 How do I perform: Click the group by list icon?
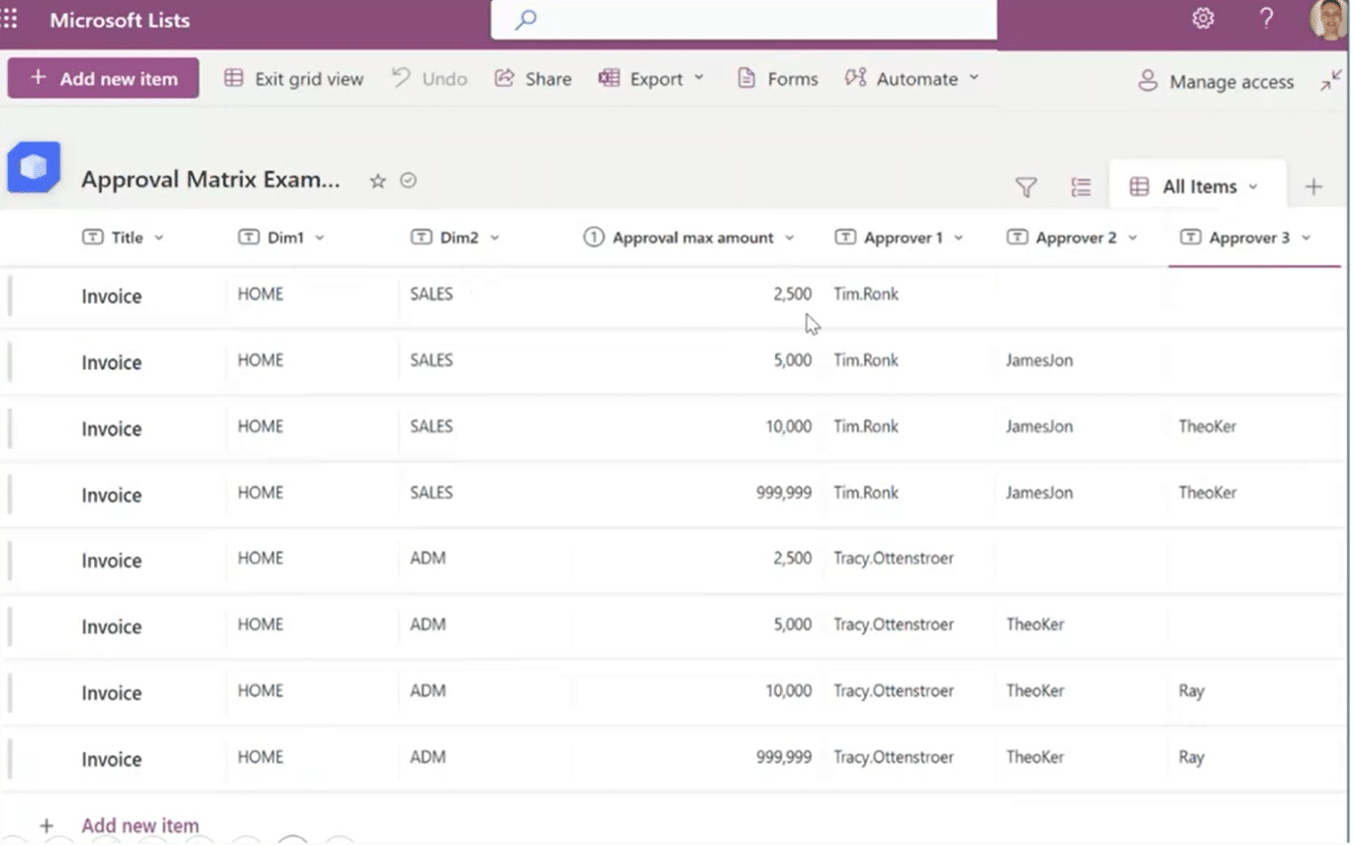click(x=1080, y=187)
